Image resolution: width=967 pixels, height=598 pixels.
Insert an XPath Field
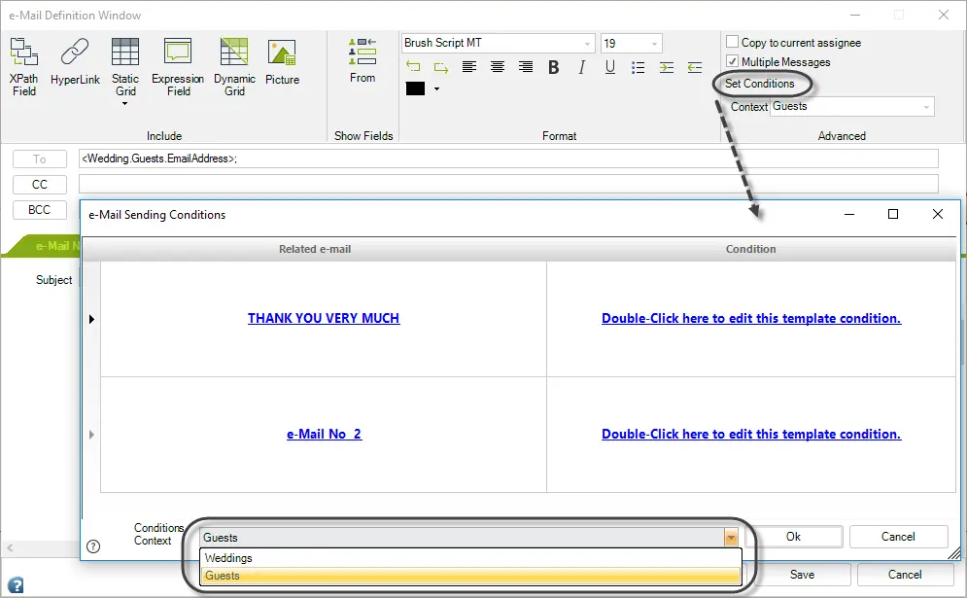pos(24,67)
